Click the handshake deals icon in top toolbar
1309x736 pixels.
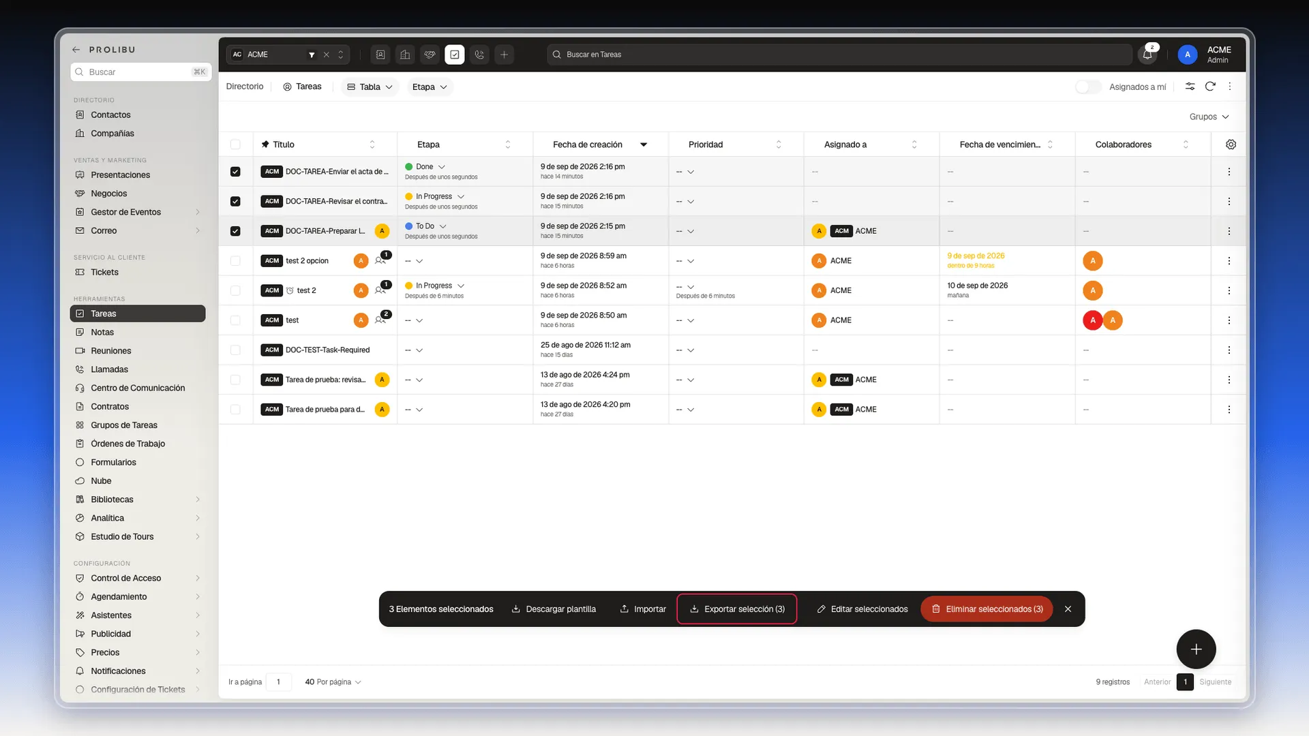point(430,55)
